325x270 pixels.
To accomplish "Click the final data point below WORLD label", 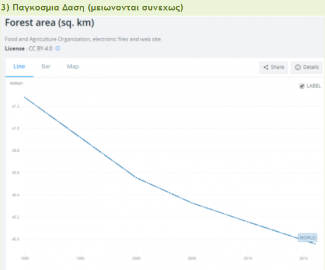I will 315,244.
